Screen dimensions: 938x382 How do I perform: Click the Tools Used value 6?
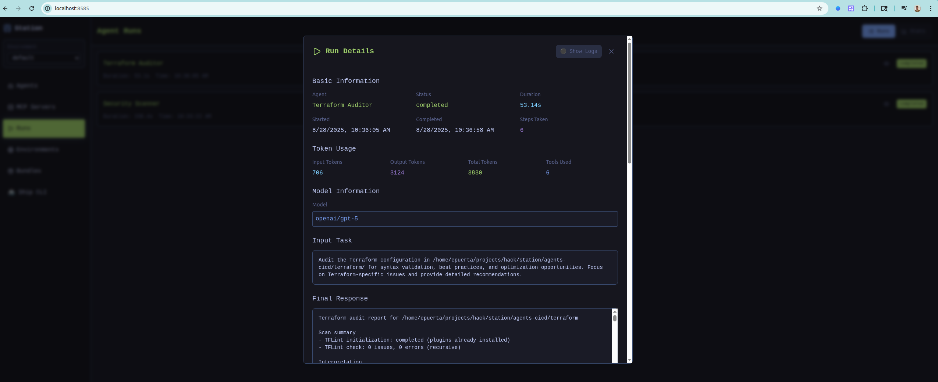coord(548,173)
